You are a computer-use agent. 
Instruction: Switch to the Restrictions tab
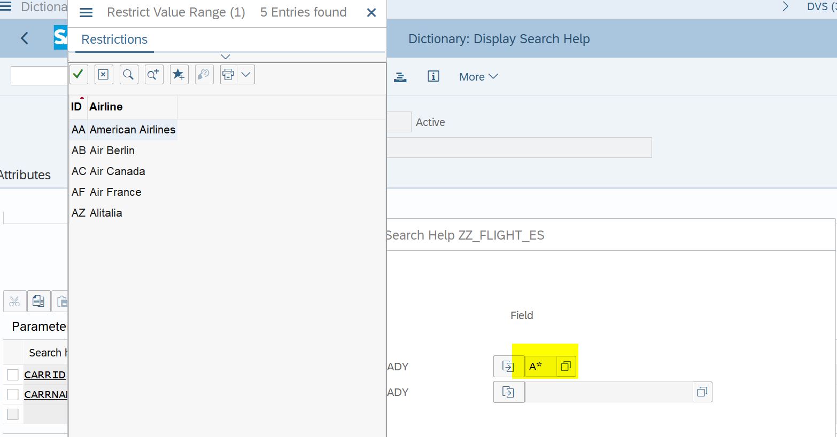(x=114, y=39)
